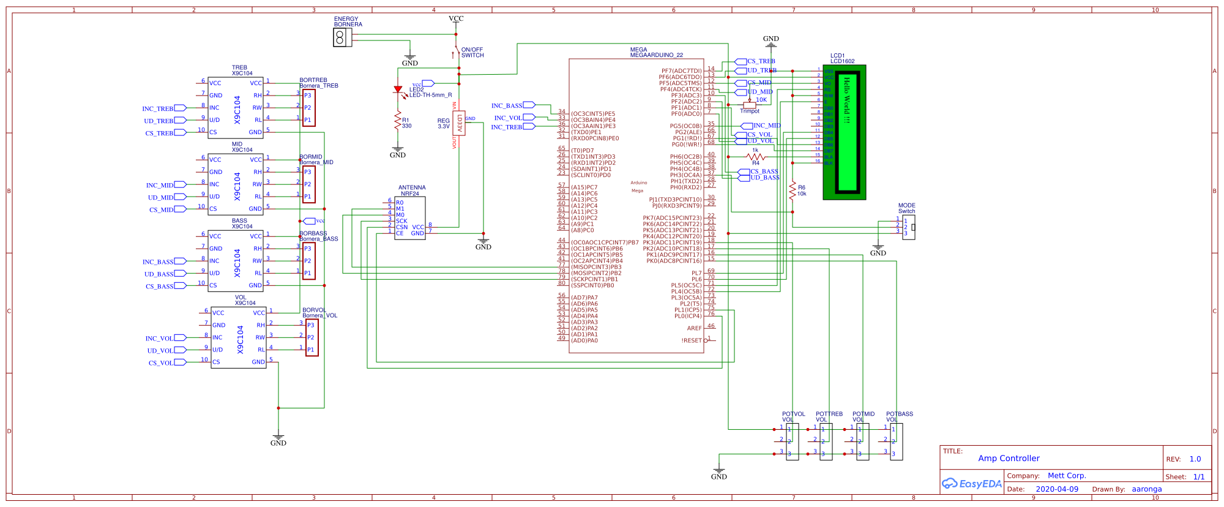Image resolution: width=1224 pixels, height=507 pixels.
Task: Select the MID X9C104 chip body
Action: [x=236, y=184]
